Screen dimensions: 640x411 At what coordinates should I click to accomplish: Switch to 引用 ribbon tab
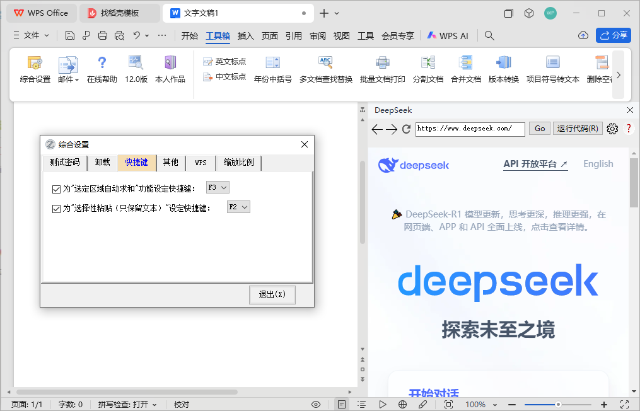[x=293, y=36]
